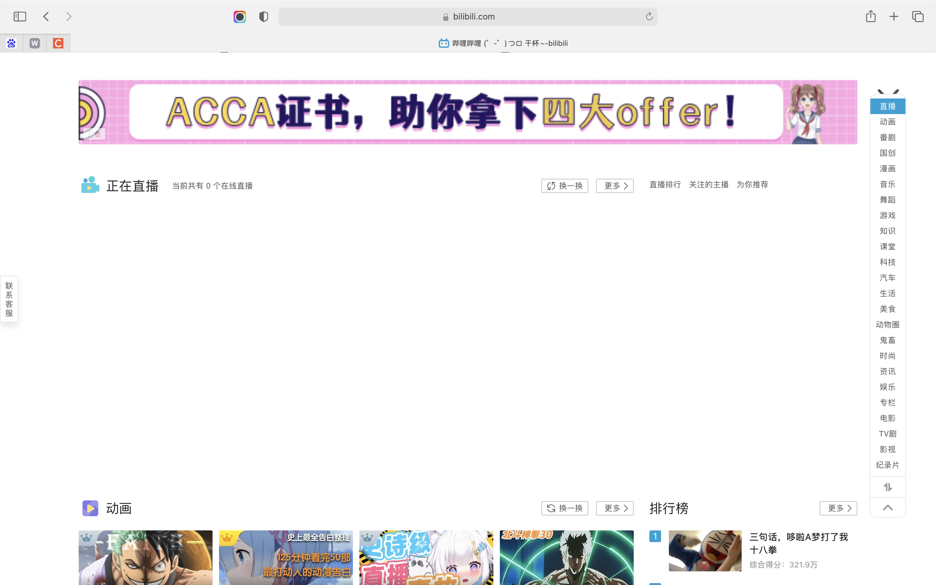
Task: Open 三句话，哆啦A梦打了我十八拳 video title
Action: pos(799,543)
